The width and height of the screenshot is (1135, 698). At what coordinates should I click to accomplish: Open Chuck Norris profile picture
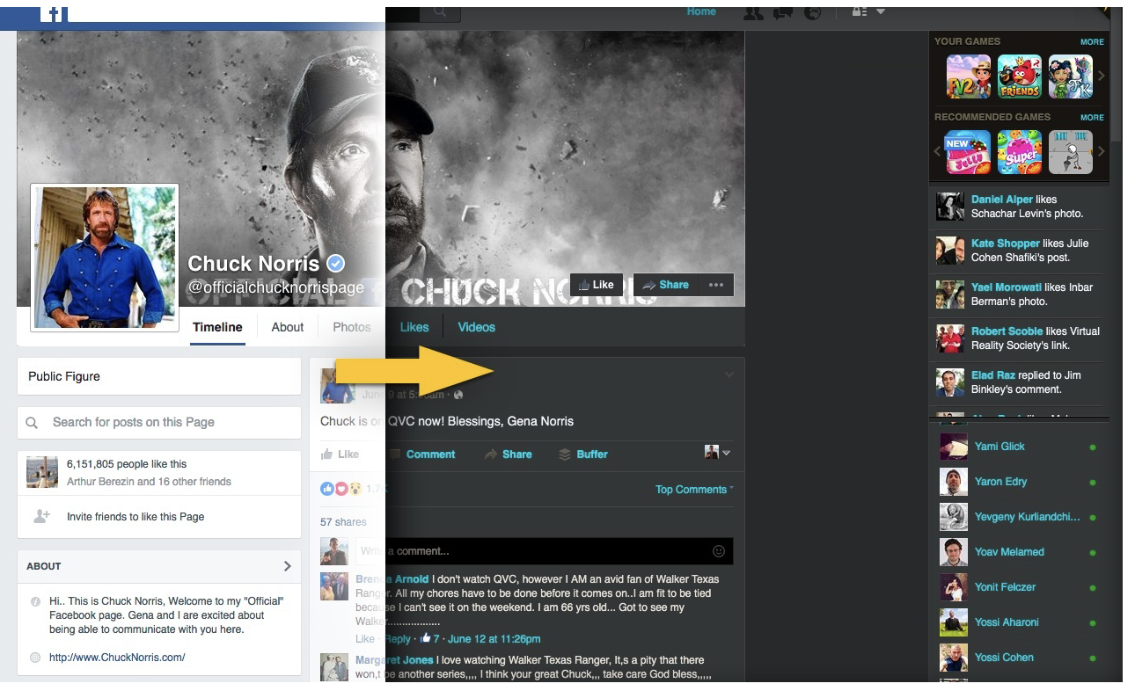(105, 258)
